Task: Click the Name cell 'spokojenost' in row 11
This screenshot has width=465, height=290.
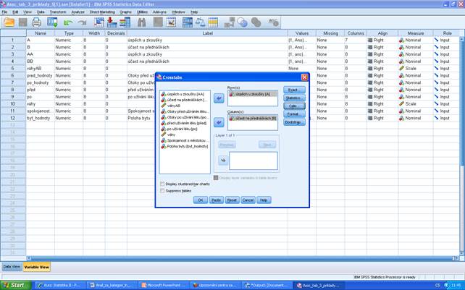Action: click(40, 111)
